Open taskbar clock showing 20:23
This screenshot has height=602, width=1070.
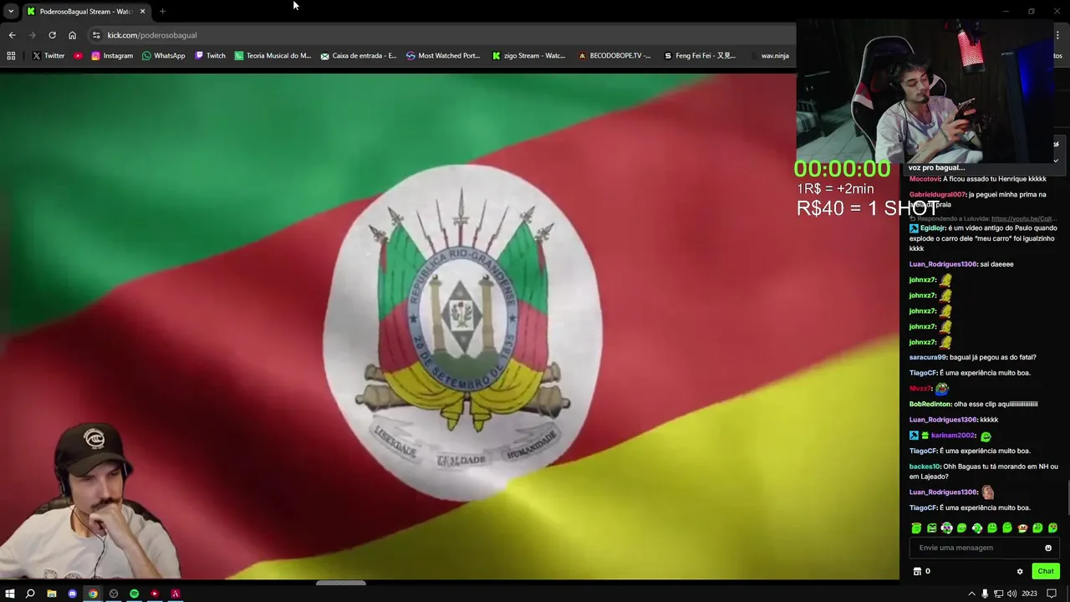(1029, 594)
